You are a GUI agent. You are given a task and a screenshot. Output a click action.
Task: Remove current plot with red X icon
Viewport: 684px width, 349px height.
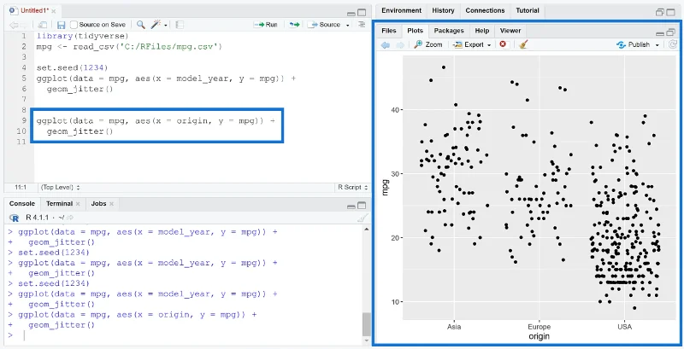pos(503,44)
